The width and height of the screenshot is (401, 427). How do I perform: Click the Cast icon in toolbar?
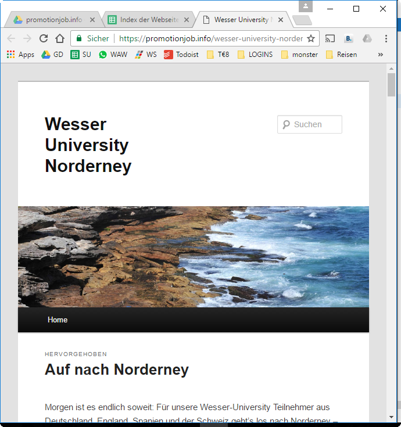coord(330,39)
